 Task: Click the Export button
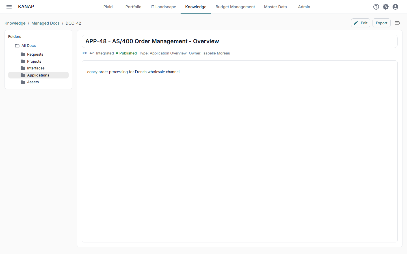coord(382,23)
